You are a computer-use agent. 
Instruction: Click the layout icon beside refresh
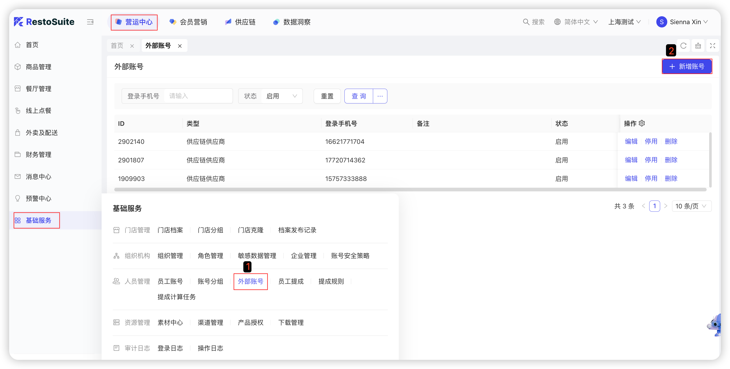pyautogui.click(x=698, y=46)
